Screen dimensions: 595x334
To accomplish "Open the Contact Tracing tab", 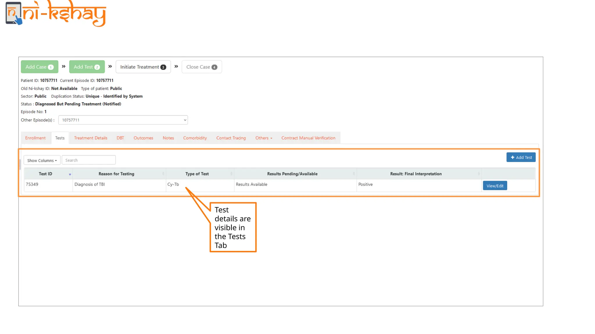I will (x=231, y=138).
